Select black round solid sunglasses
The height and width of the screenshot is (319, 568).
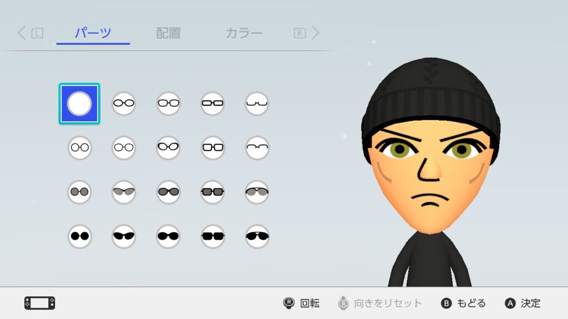click(x=79, y=236)
